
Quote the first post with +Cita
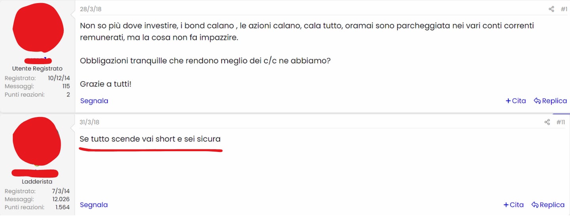pyautogui.click(x=516, y=101)
